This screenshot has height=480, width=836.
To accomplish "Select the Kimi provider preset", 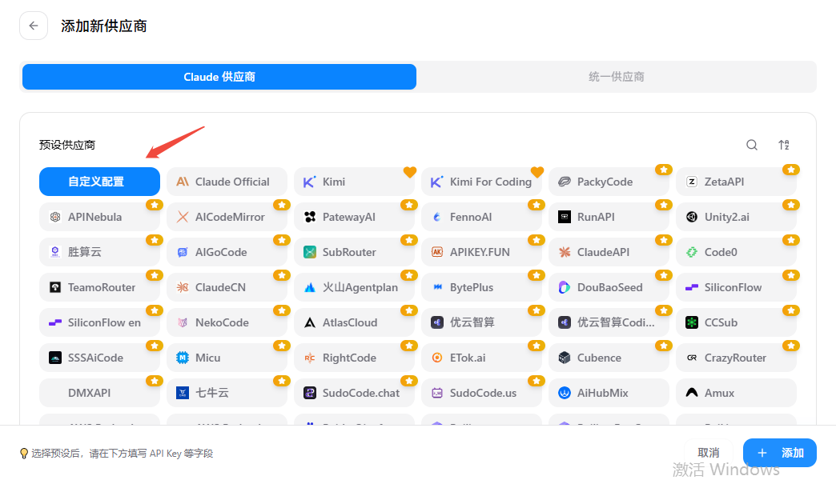I will coord(354,182).
